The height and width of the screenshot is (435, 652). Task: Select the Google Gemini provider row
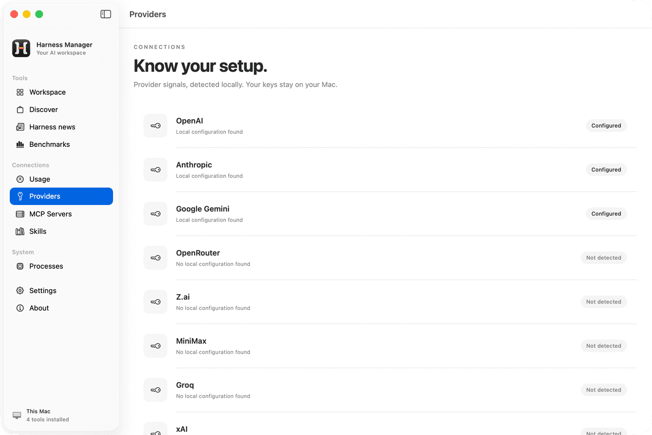click(385, 214)
